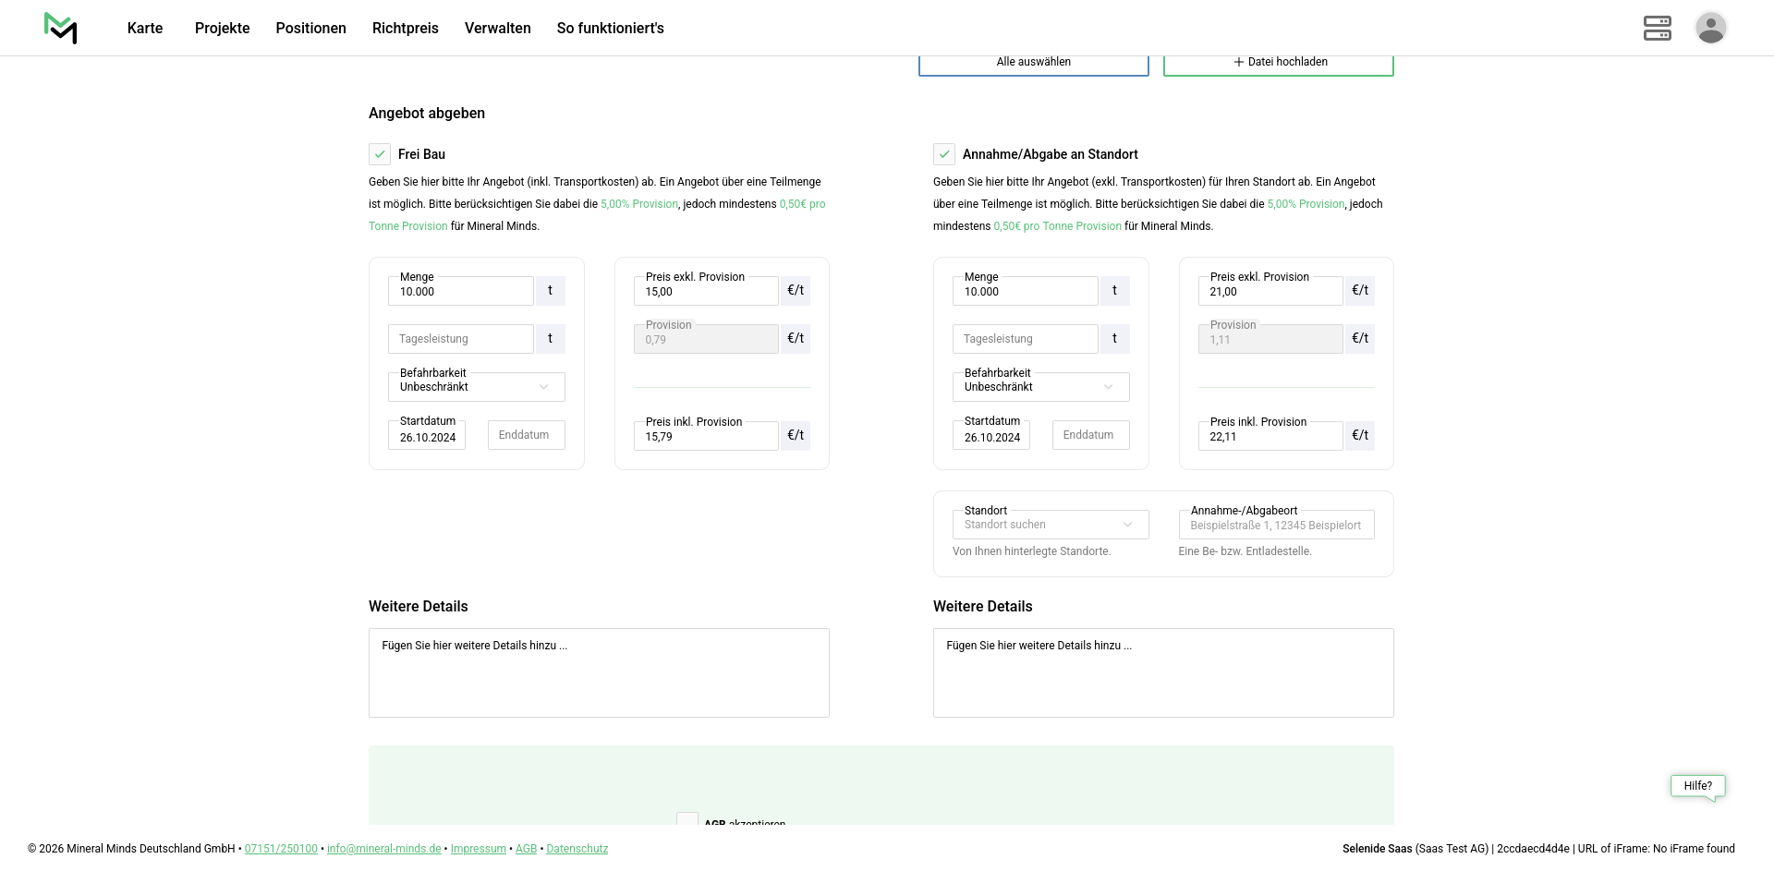Click the Mineral Minds logo
The image size is (1774, 871).
tap(61, 28)
